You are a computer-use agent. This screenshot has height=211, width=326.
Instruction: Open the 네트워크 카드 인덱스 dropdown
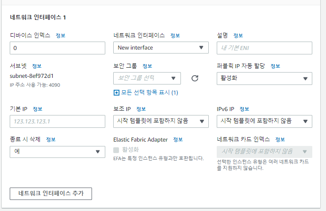[x=264, y=152]
